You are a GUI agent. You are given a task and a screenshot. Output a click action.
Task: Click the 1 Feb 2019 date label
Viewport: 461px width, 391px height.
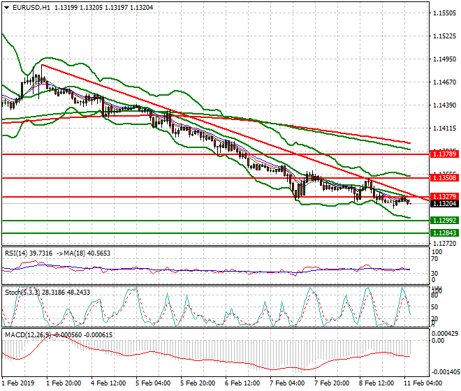pyautogui.click(x=20, y=383)
